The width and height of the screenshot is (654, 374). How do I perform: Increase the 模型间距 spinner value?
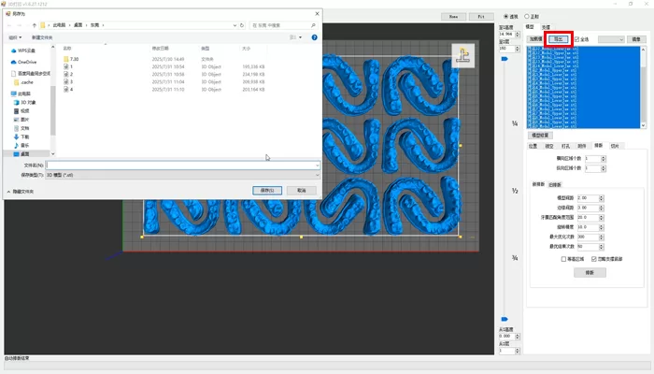602,196
